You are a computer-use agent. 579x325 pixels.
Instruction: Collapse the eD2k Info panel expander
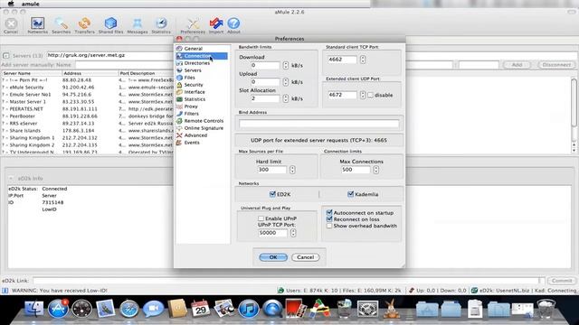tap(11, 179)
